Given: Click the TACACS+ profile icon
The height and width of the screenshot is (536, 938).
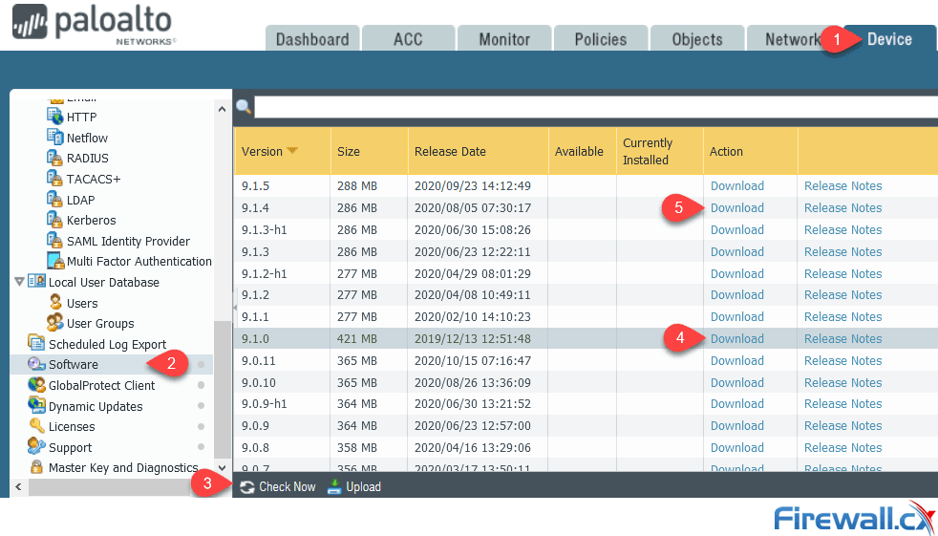Looking at the screenshot, I should coord(55,179).
